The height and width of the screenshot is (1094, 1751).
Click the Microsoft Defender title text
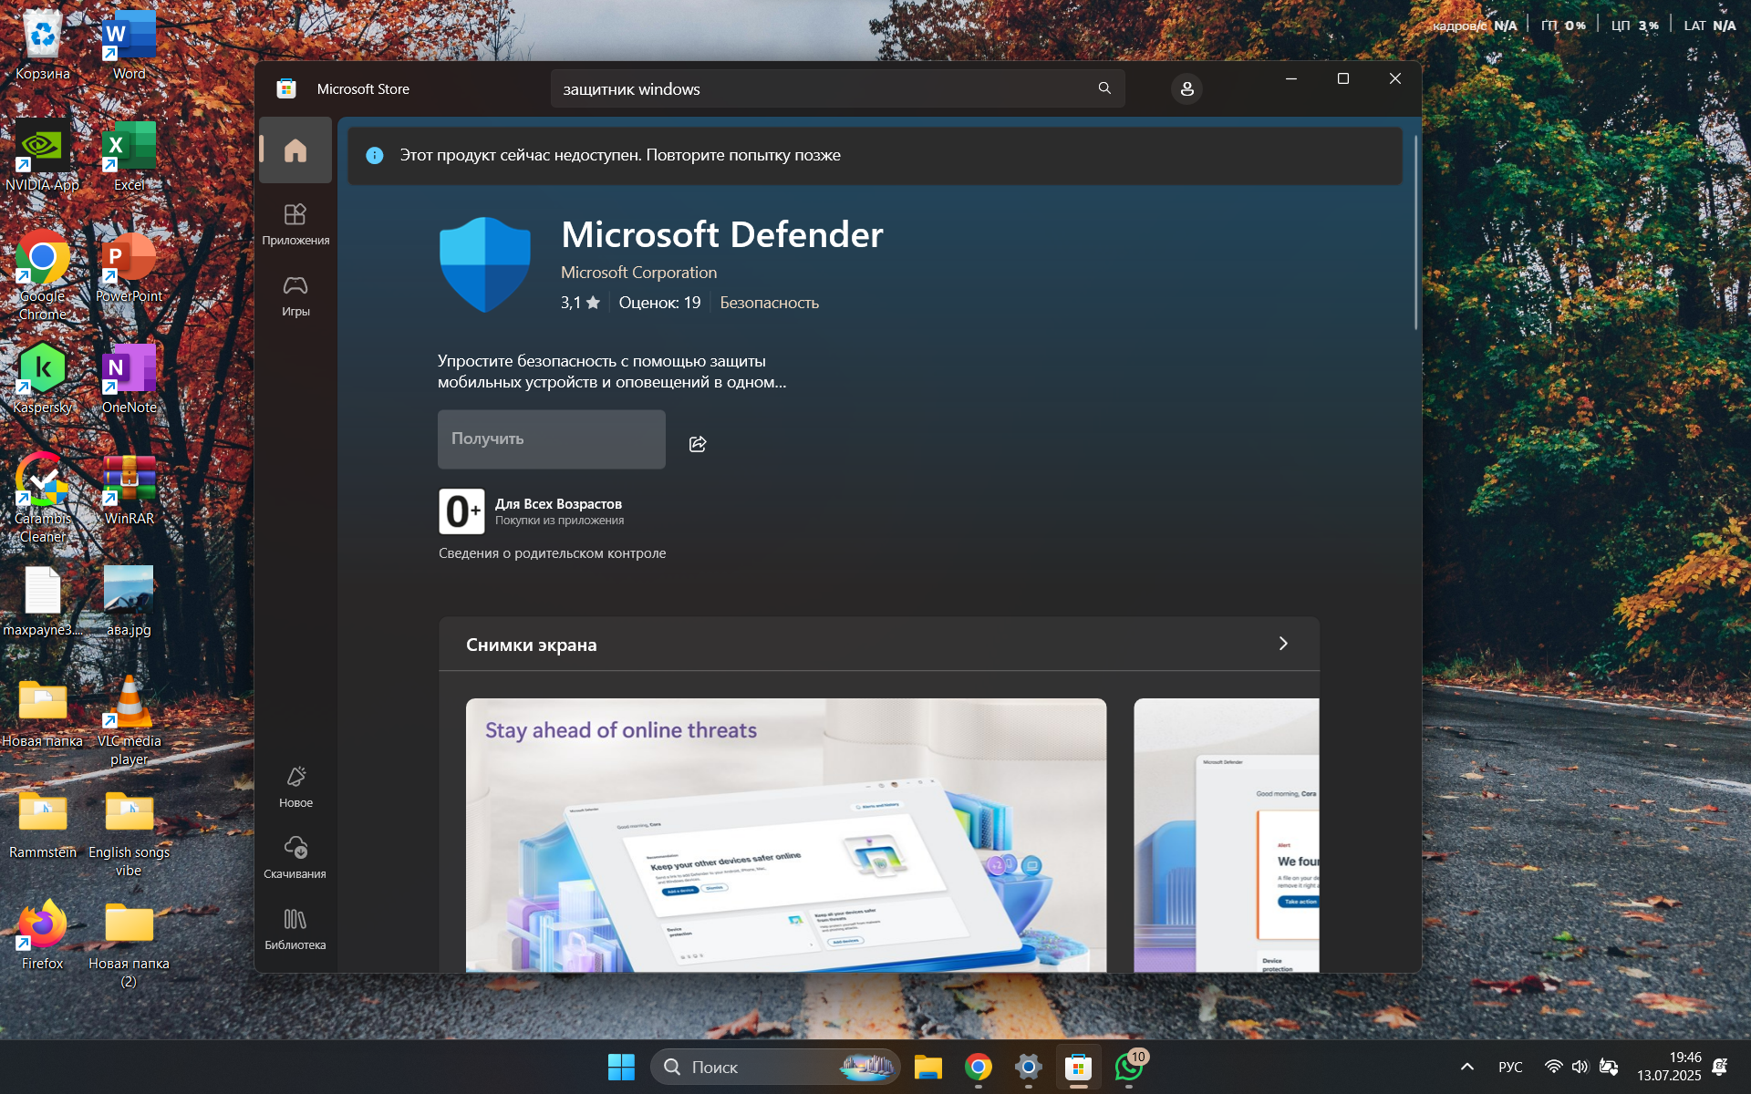(x=722, y=234)
